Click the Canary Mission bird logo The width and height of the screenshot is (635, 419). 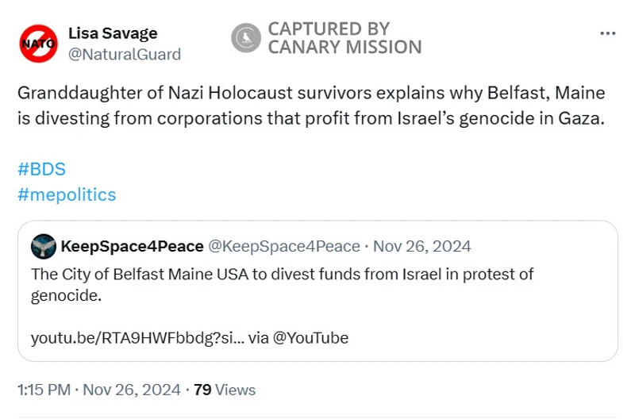tap(246, 38)
